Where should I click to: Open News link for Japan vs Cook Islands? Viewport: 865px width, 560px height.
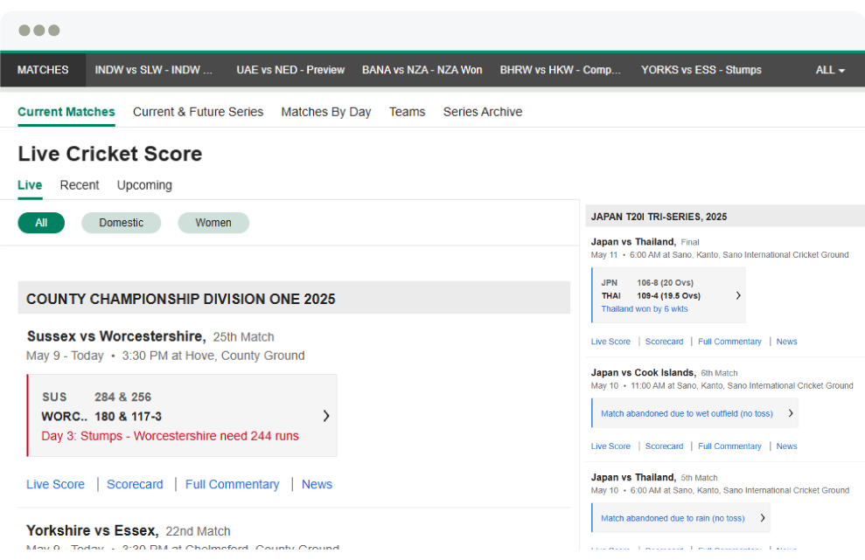(786, 446)
